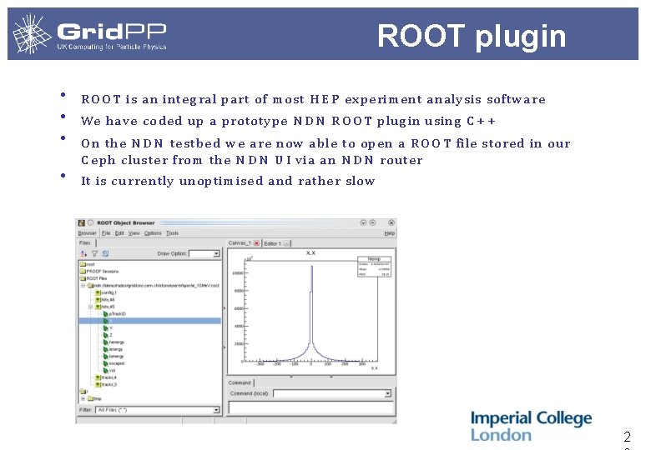Click the Editor 1 tab's small icon
The width and height of the screenshot is (651, 450).
[x=286, y=243]
